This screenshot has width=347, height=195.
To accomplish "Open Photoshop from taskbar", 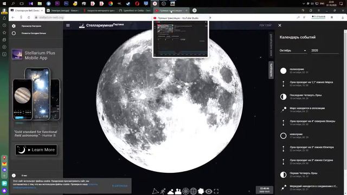I will pos(66,4).
